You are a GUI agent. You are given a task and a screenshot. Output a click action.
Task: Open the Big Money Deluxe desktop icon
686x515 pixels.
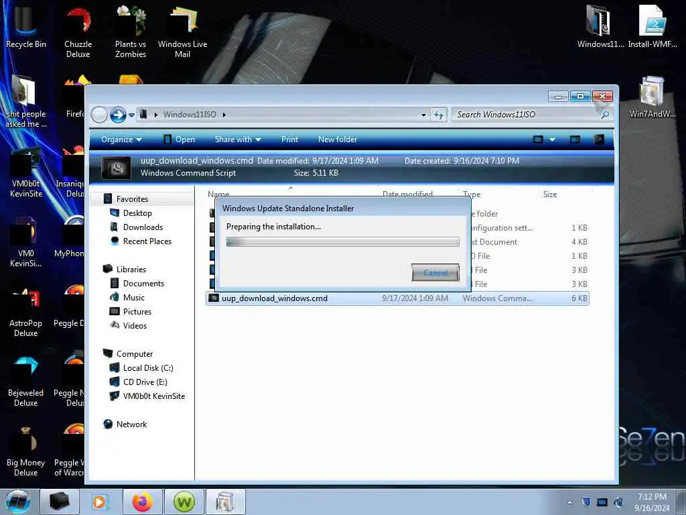(26, 450)
